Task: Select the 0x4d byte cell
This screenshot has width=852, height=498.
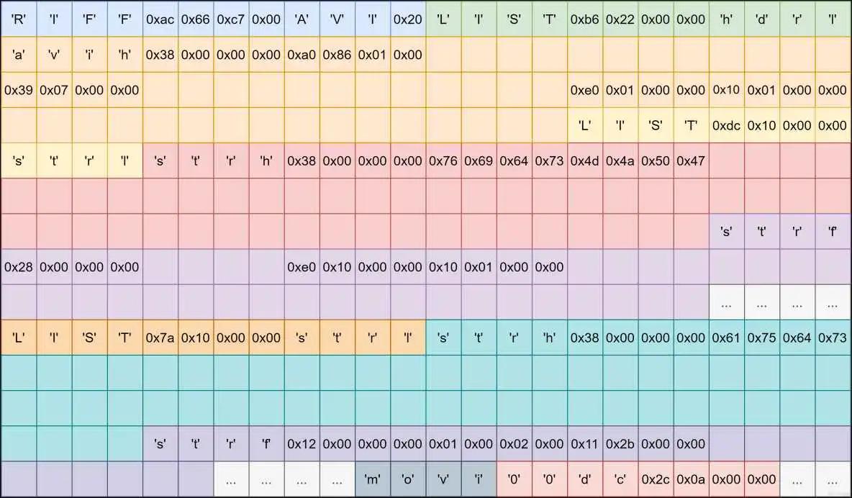Action: (585, 161)
